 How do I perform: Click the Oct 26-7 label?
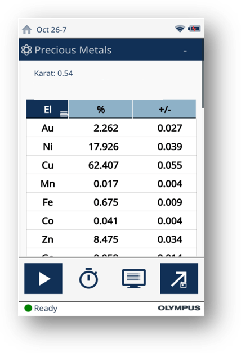coord(51,30)
